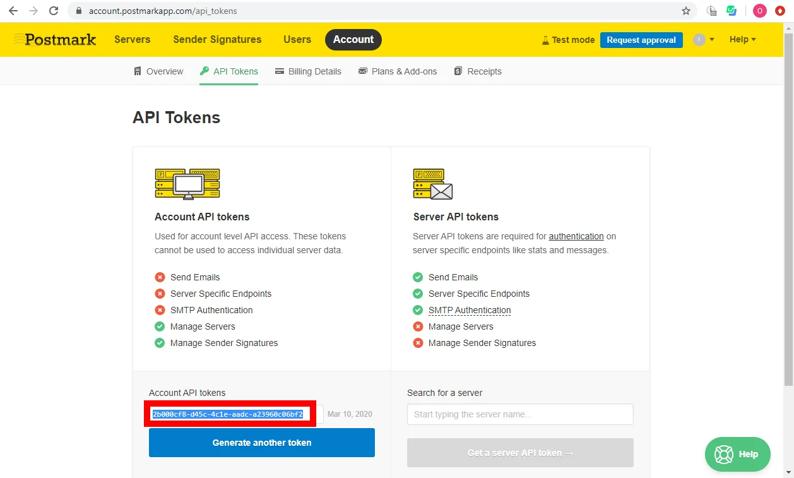
Task: Click green check beside Account Manage Sender Signatures
Action: pos(160,343)
